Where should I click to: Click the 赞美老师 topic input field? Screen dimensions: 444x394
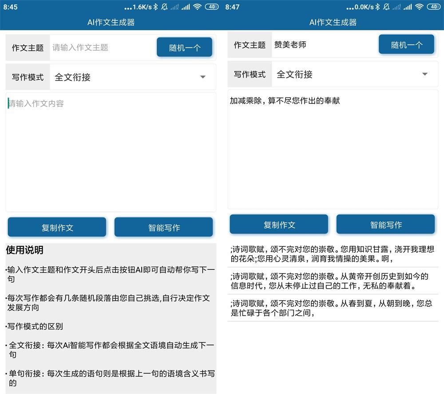324,45
